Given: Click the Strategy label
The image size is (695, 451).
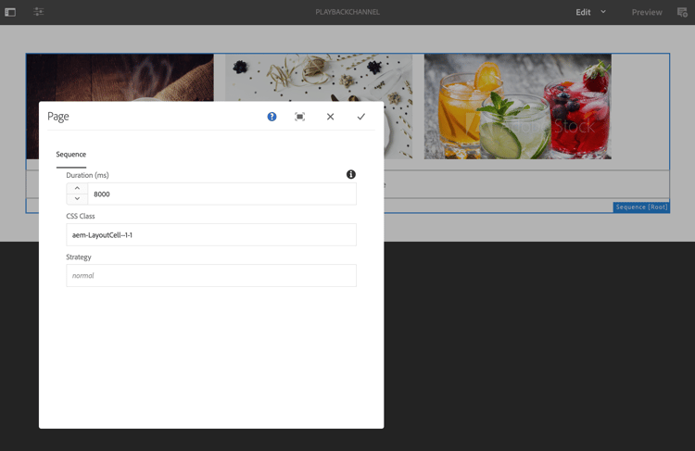Looking at the screenshot, I should (79, 257).
